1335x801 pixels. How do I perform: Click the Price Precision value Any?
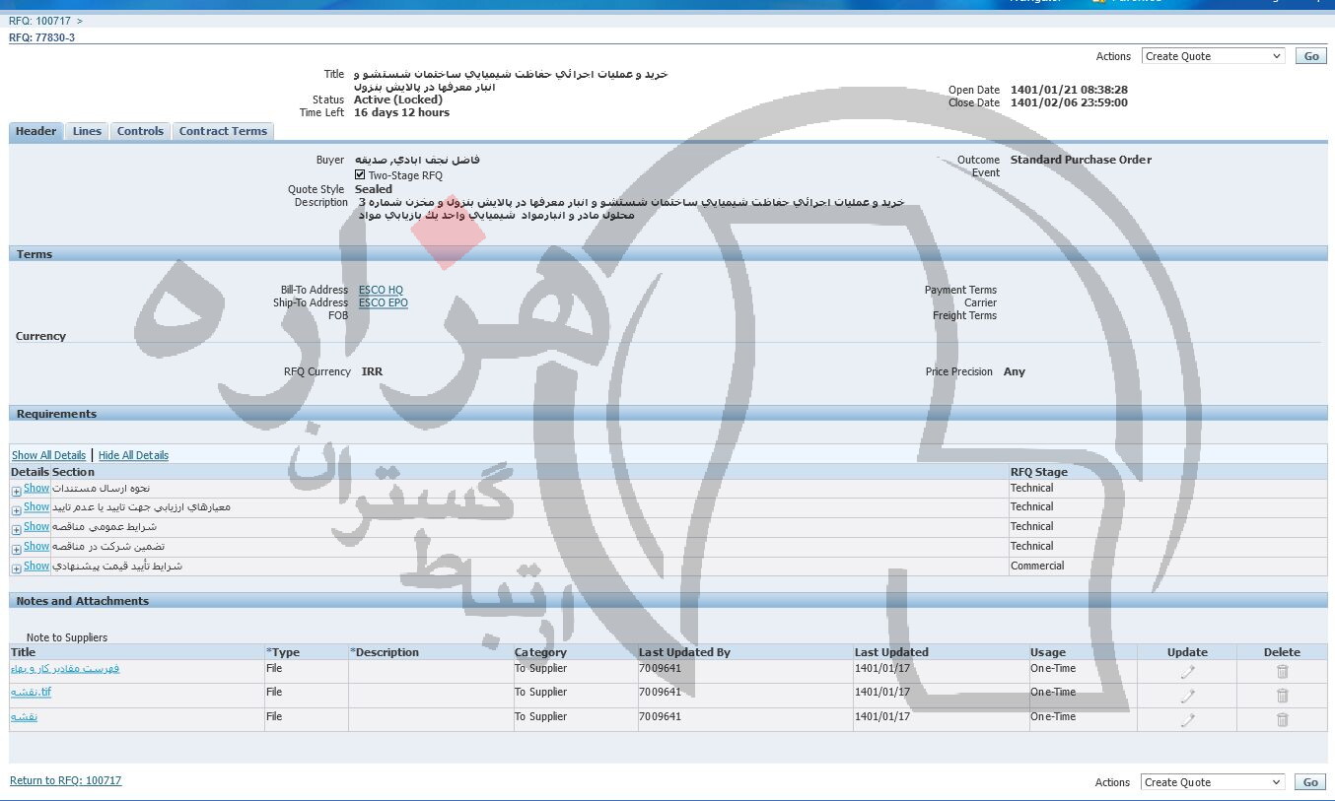[x=1015, y=371]
